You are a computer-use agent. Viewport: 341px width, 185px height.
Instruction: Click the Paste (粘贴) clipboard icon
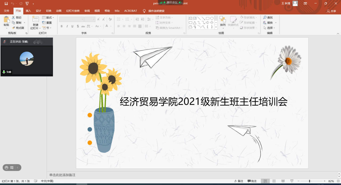6,20
